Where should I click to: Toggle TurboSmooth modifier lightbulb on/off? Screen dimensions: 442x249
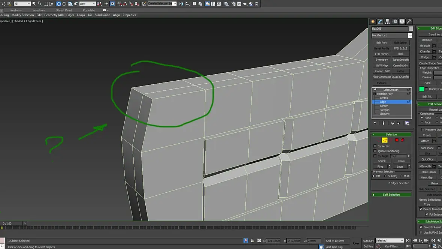click(x=375, y=90)
